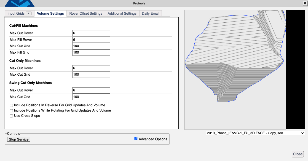Click the Use Cross Slope label text

[27, 116]
